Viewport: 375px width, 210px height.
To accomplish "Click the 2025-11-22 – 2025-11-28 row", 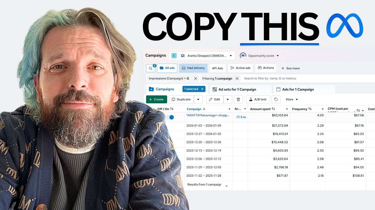I will tap(275, 176).
